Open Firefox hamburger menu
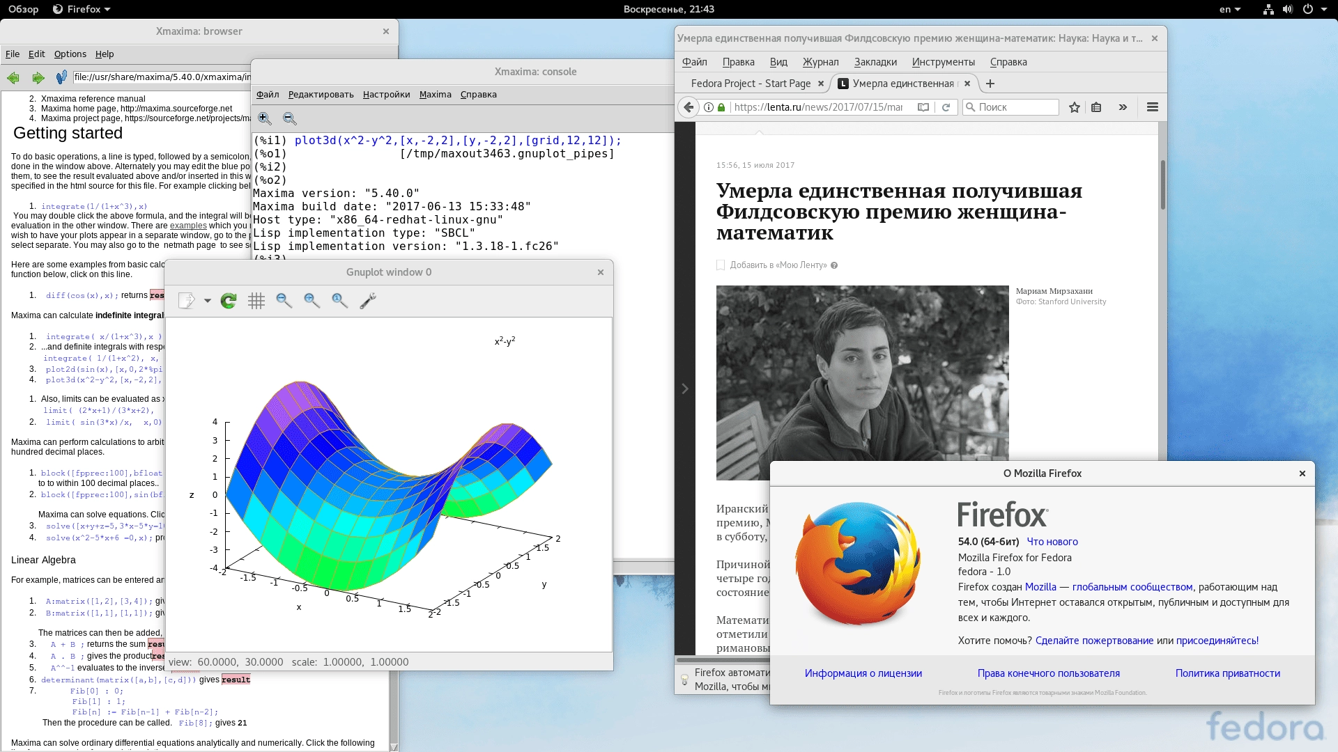Viewport: 1338px width, 752px height. 1153,107
